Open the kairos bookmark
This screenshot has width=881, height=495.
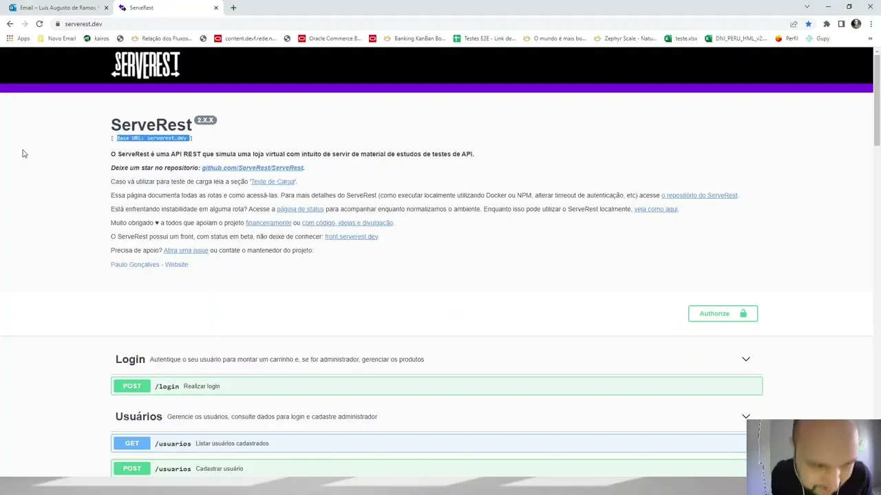click(x=96, y=38)
